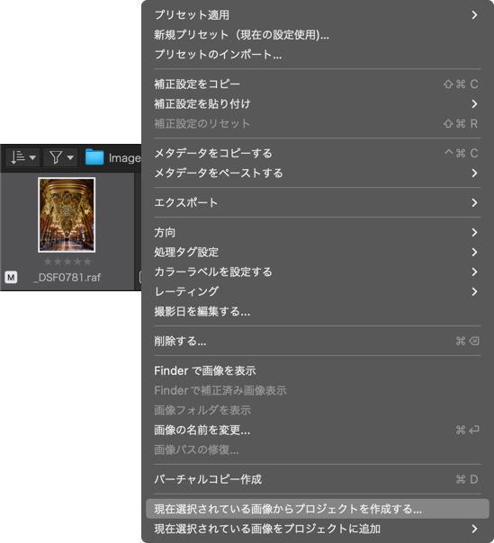Open カラーラベルを設定する submenu

[x=316, y=271]
